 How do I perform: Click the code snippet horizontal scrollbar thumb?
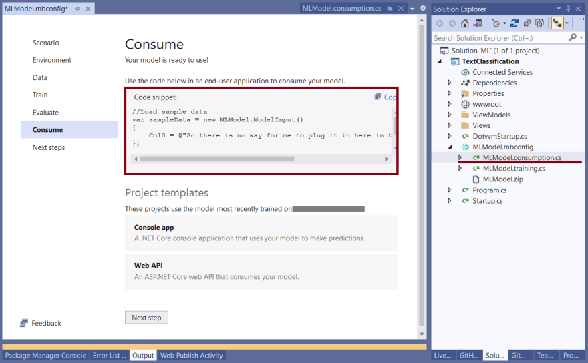pos(217,159)
